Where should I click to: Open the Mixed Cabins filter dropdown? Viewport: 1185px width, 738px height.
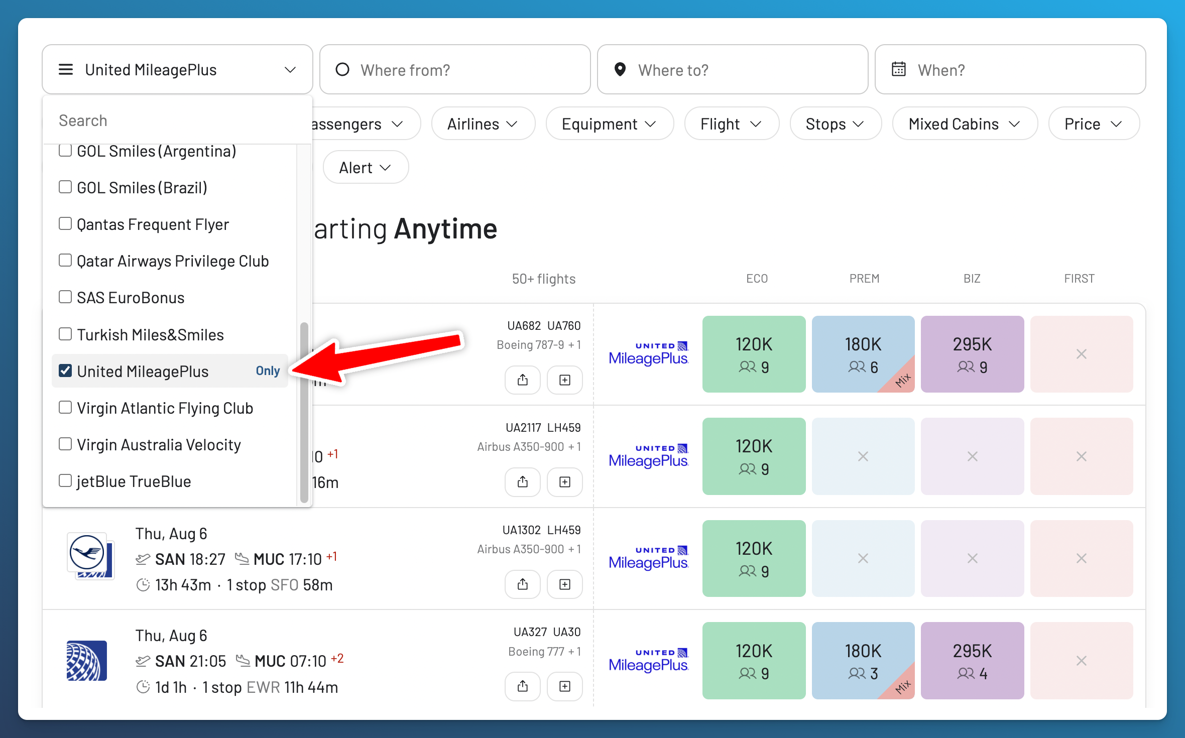click(x=965, y=124)
